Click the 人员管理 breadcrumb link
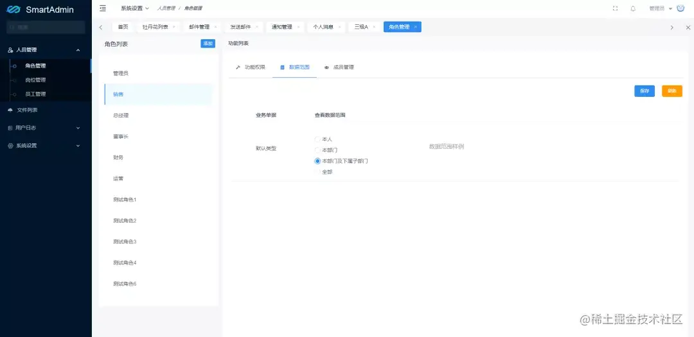The height and width of the screenshot is (337, 694). pyautogui.click(x=166, y=8)
